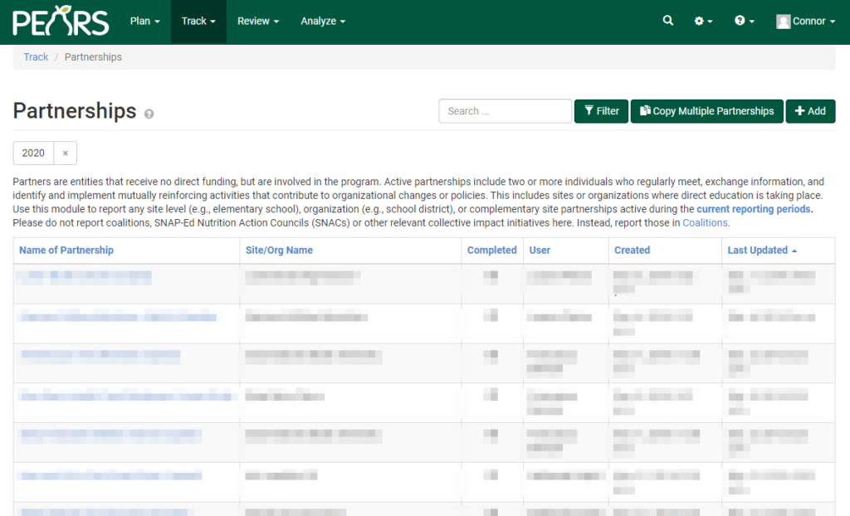Sort by Name of Partnership column
Image resolution: width=850 pixels, height=516 pixels.
click(66, 251)
